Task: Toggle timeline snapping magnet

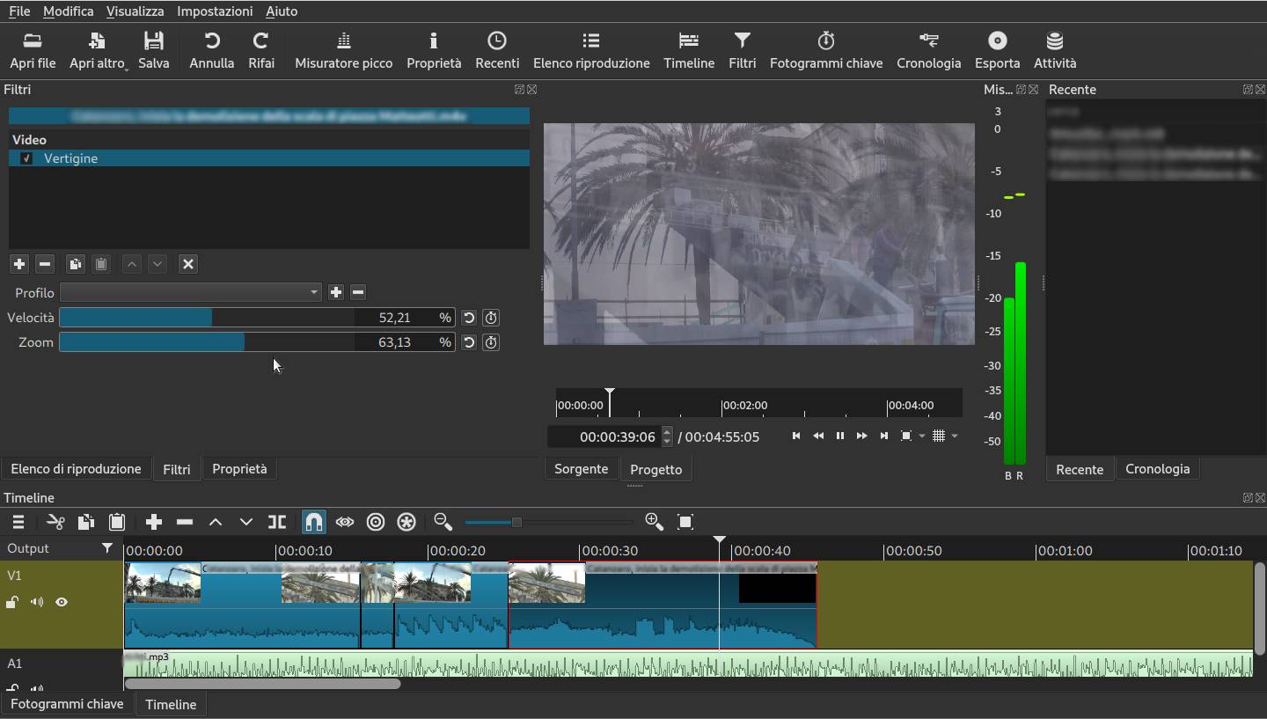Action: pos(314,522)
